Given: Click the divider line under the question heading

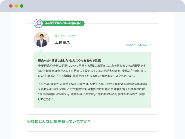Looking at the screenshot, I should 92,127.
